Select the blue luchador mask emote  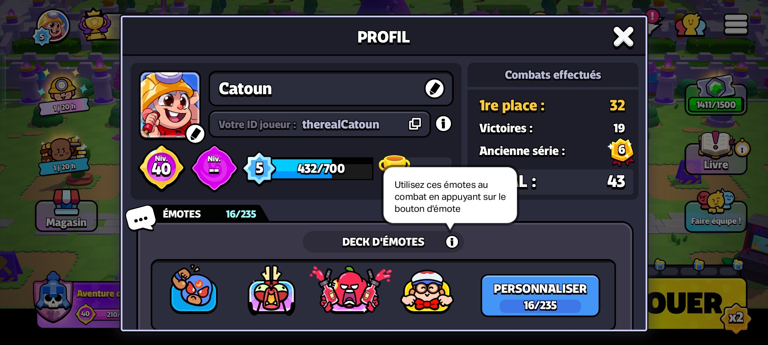[x=194, y=289]
